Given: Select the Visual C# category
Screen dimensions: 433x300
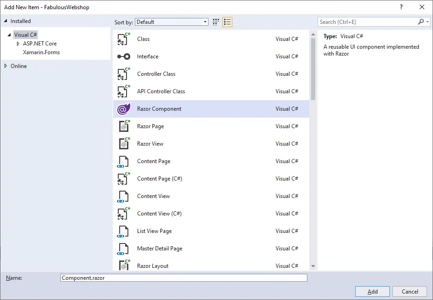Looking at the screenshot, I should (25, 35).
